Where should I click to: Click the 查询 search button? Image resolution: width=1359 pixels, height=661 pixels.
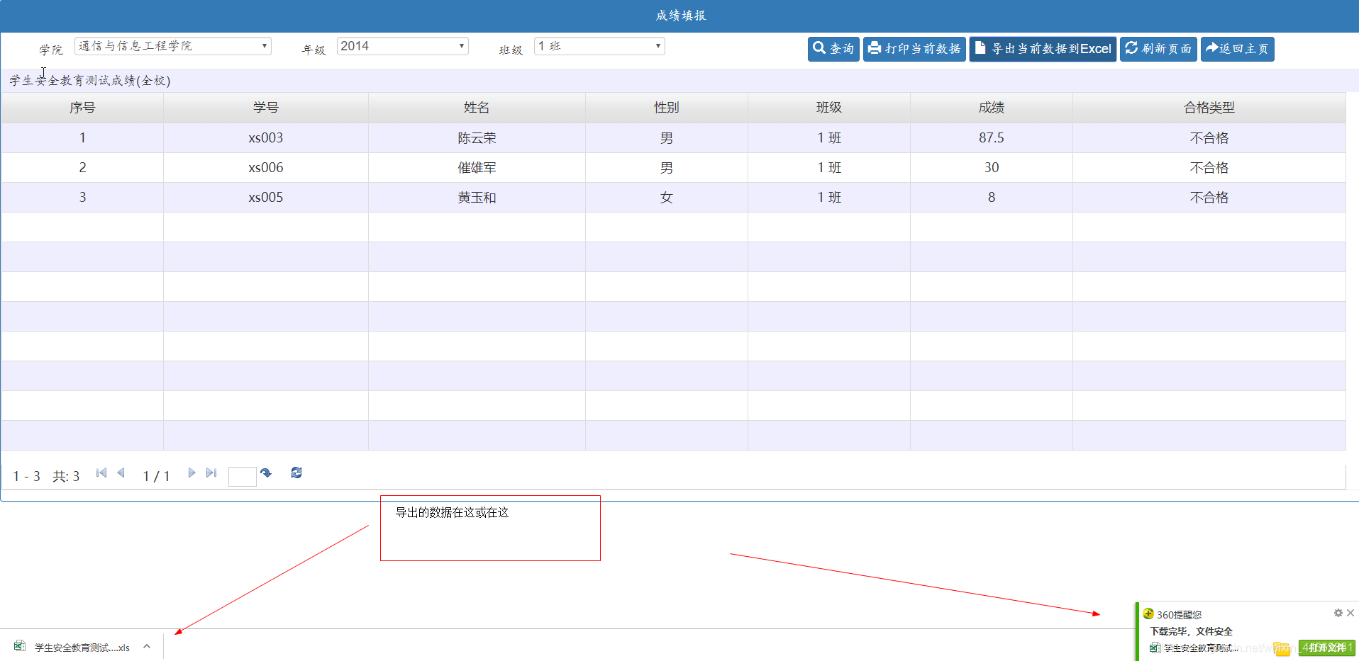[833, 49]
